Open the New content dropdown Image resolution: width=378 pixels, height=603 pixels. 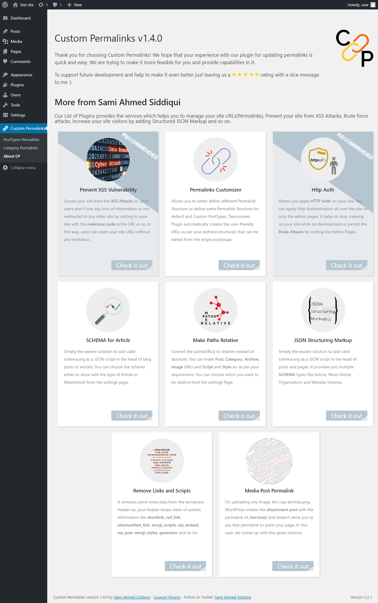point(74,5)
